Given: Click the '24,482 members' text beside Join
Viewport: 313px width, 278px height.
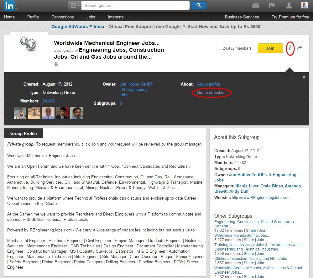Looking at the screenshot, I should pos(237,48).
